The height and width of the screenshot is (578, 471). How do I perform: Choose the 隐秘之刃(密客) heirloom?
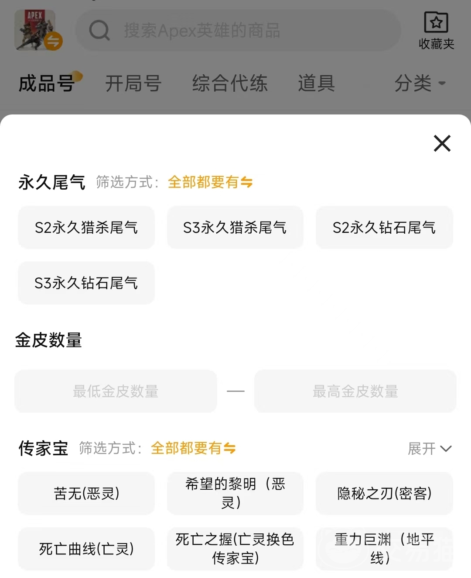click(x=384, y=494)
